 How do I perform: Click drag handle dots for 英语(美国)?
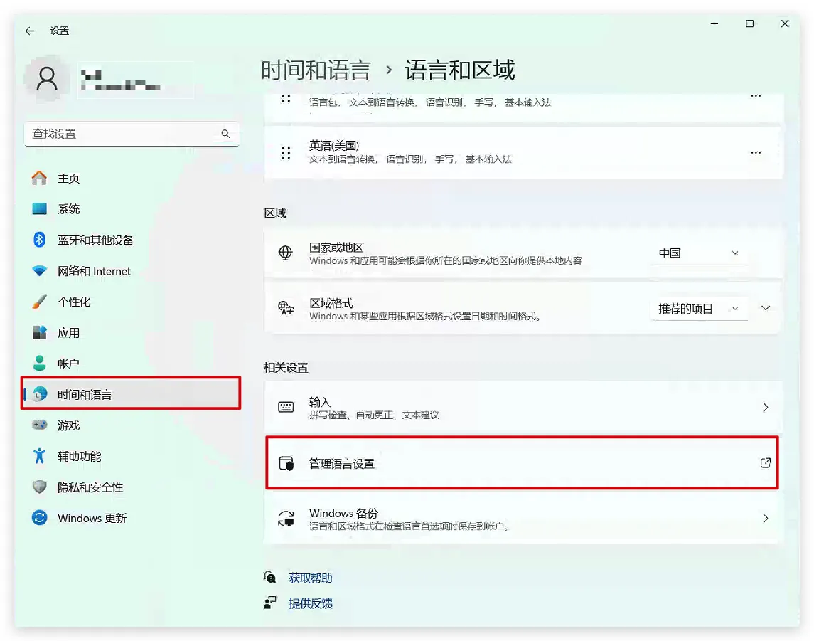click(286, 153)
